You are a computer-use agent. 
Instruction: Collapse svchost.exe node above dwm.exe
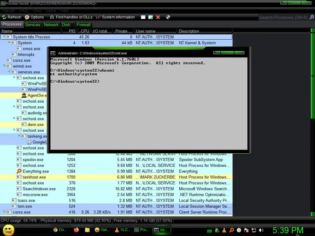(14, 118)
